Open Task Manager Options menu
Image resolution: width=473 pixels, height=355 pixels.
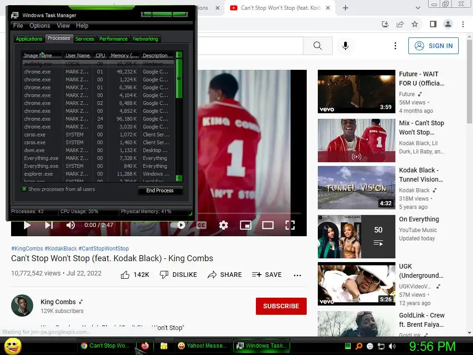click(x=40, y=26)
